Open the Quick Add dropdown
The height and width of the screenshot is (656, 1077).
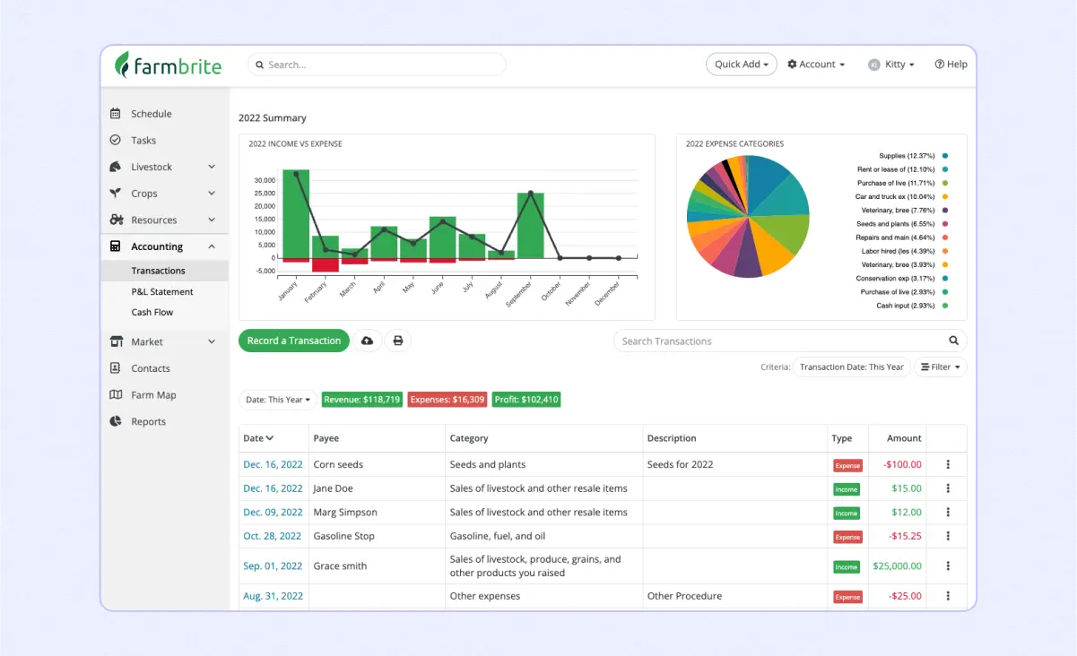coord(743,65)
